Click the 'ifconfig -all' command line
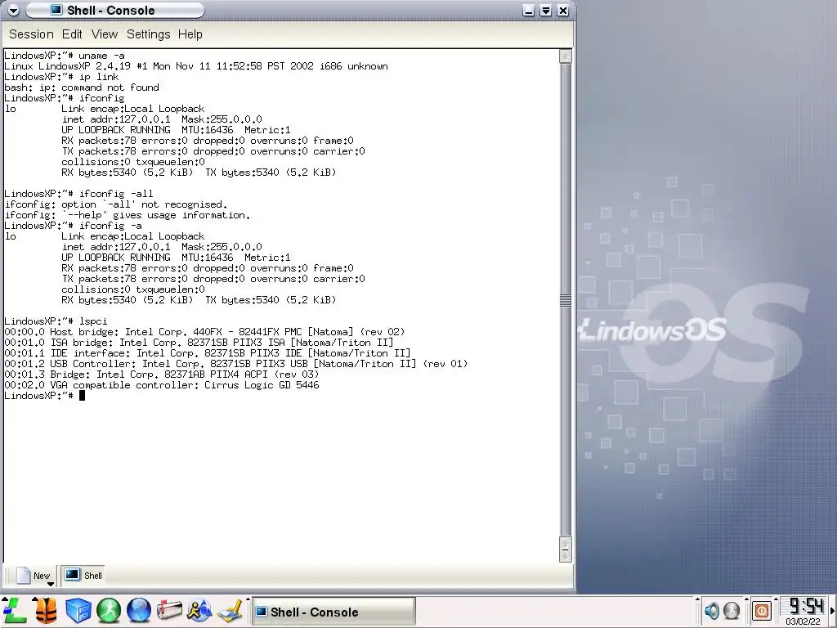This screenshot has width=837, height=628. tap(78, 194)
